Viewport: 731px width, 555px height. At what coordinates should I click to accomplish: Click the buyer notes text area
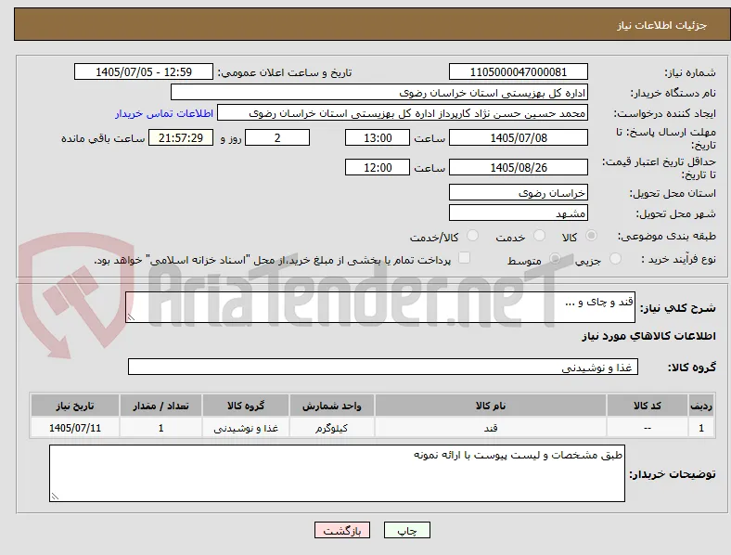coord(337,473)
